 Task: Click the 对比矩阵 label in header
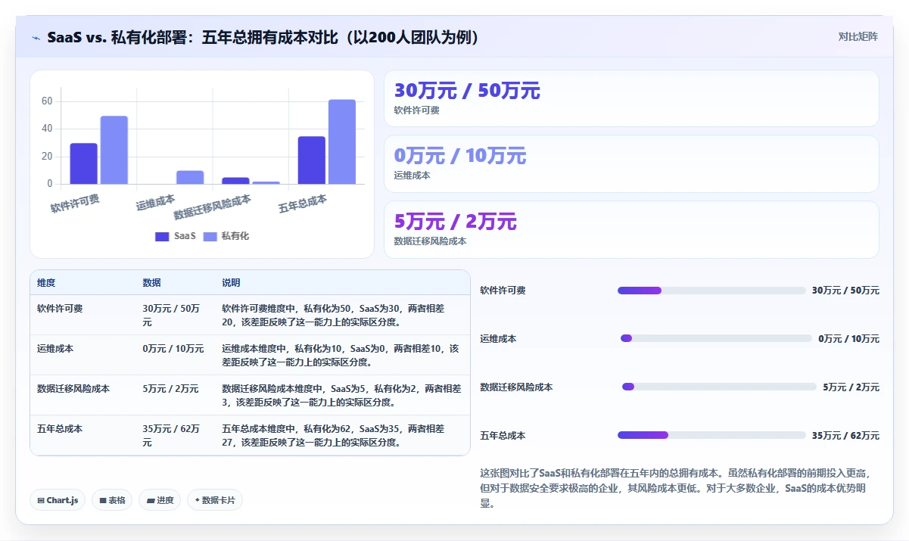click(858, 36)
